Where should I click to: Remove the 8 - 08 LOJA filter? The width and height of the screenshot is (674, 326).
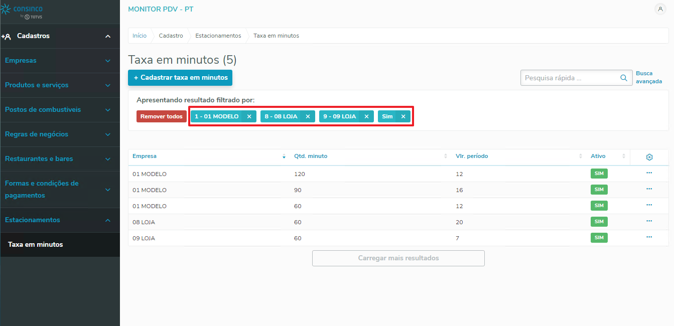point(308,116)
